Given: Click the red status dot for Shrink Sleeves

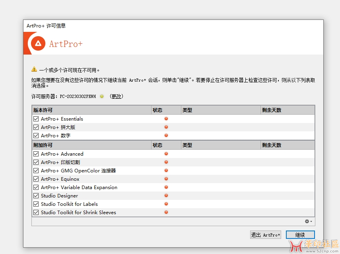Looking at the screenshot, I should [x=166, y=212].
